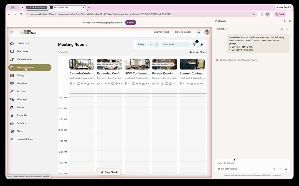This screenshot has height=186, width=299.
Task: Open Claude panel three-dot menu
Action: point(288,29)
